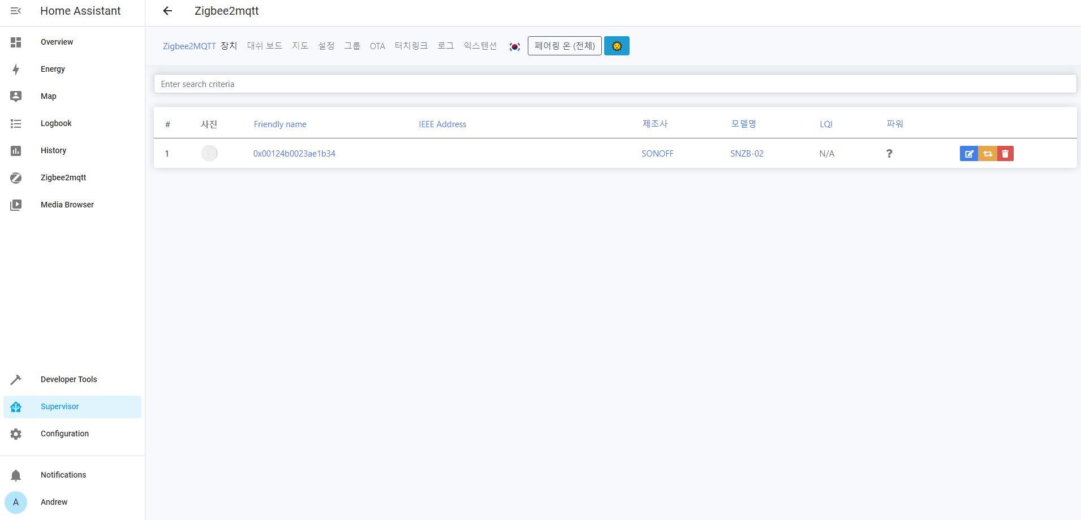
Task: Click the Notifications bell icon
Action: pos(16,475)
